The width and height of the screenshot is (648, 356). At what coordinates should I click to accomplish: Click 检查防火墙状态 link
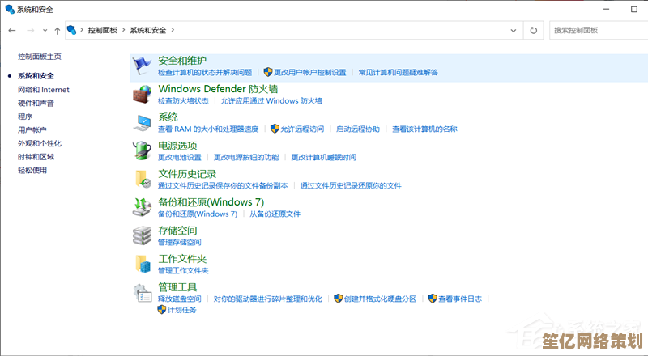[x=183, y=101]
